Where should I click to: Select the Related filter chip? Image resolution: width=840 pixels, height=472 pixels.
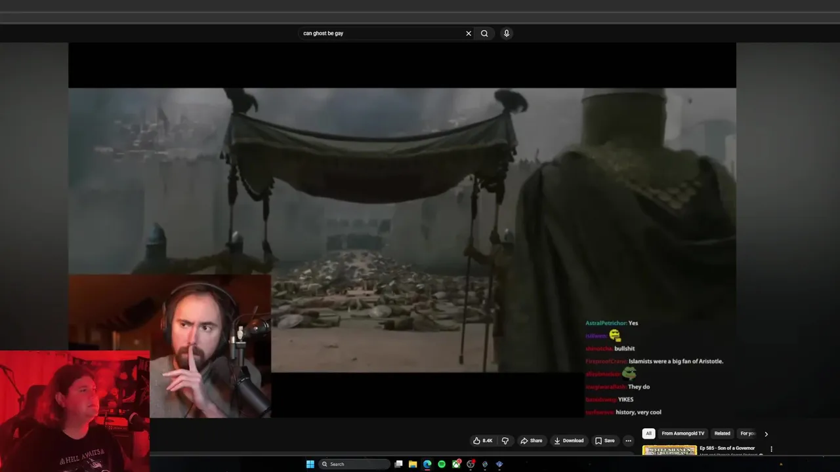[723, 433]
